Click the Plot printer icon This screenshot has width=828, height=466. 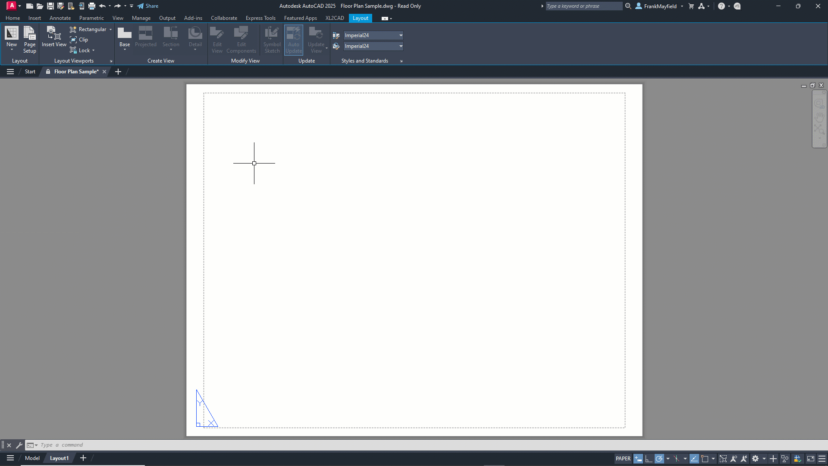(92, 6)
